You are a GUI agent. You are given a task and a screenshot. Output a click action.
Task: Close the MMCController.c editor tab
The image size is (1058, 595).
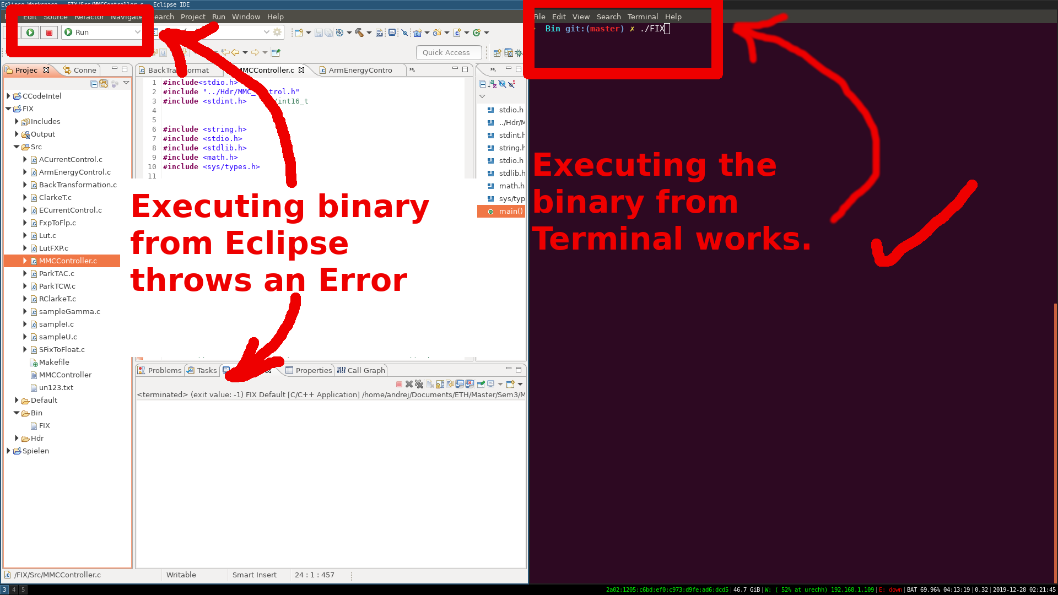pyautogui.click(x=301, y=70)
